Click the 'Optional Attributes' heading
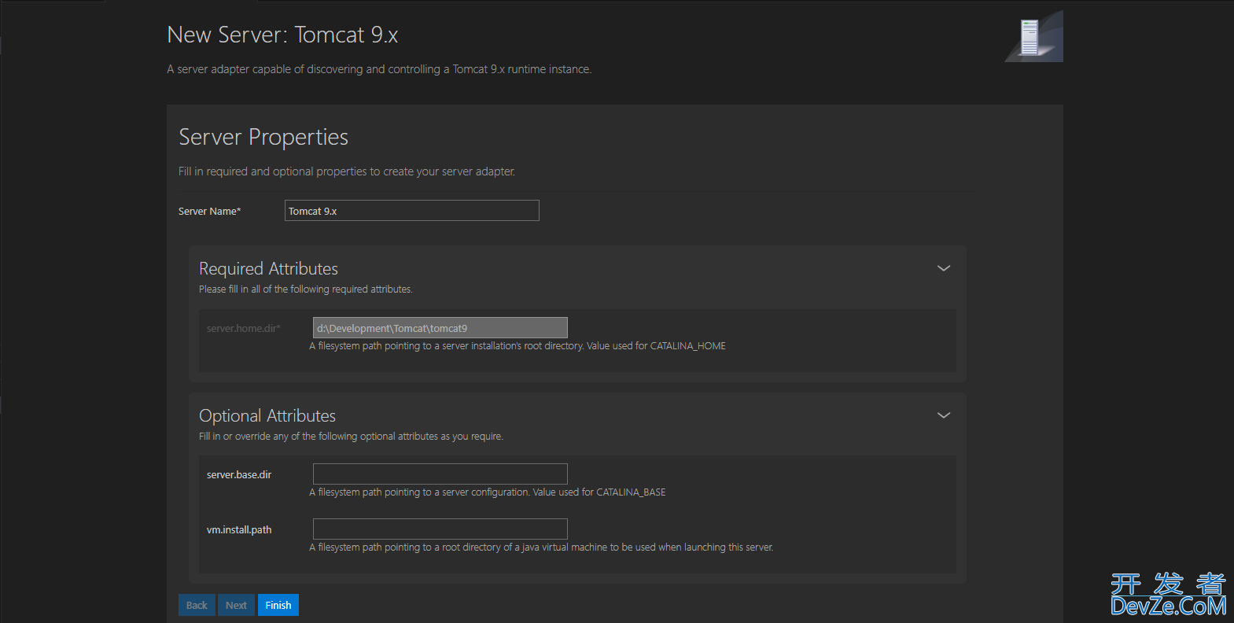The image size is (1234, 623). [267, 415]
